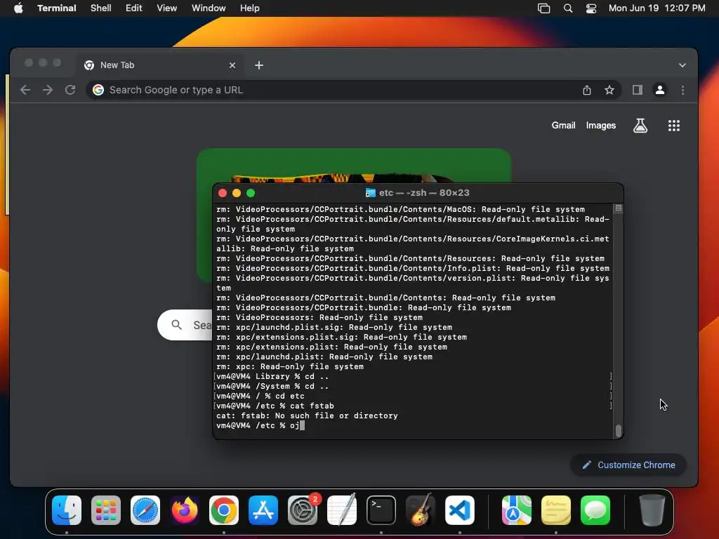719x539 pixels.
Task: Click the current Terminal prompt line
Action: [260, 425]
